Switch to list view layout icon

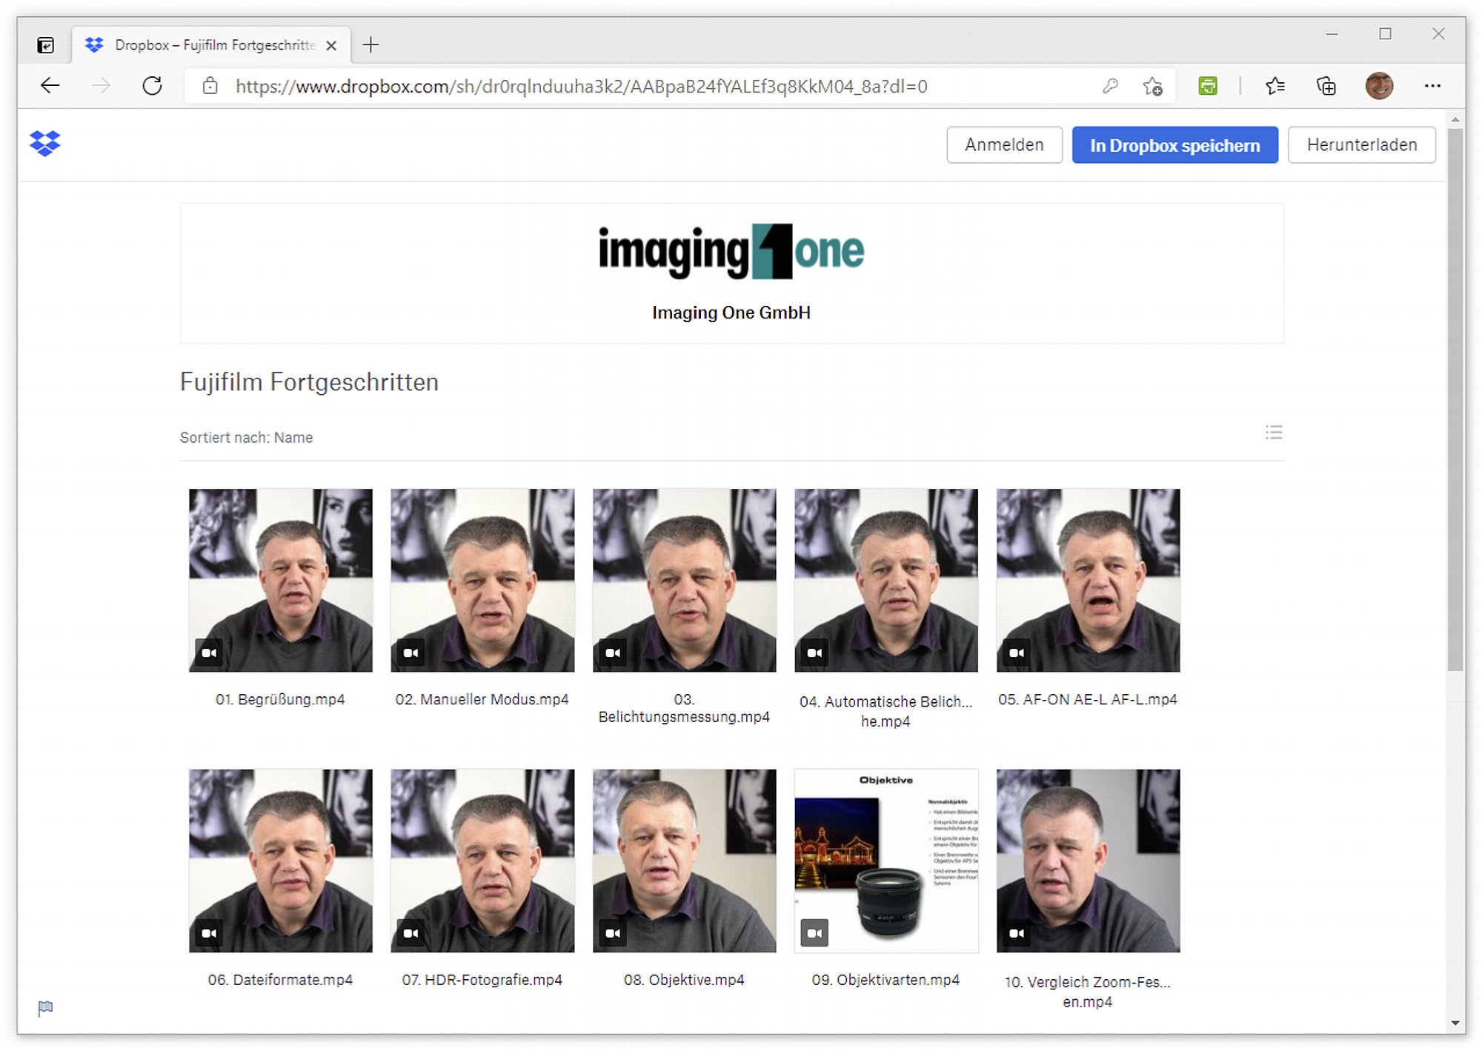click(x=1273, y=433)
